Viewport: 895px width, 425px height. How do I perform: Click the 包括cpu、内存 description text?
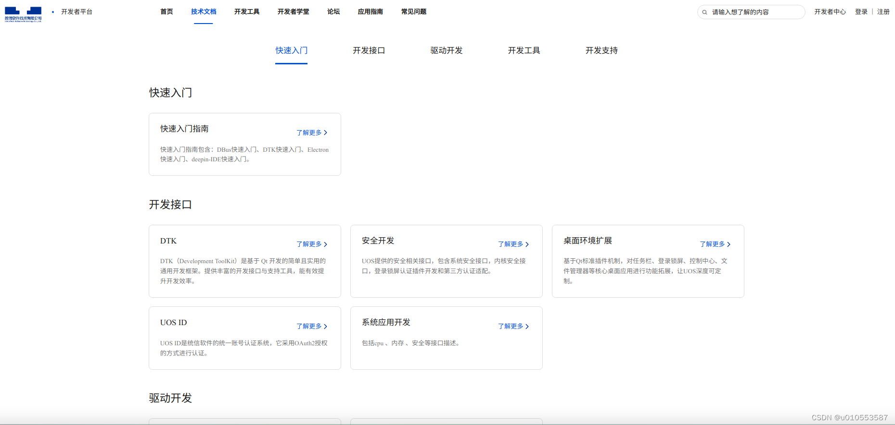click(x=412, y=343)
